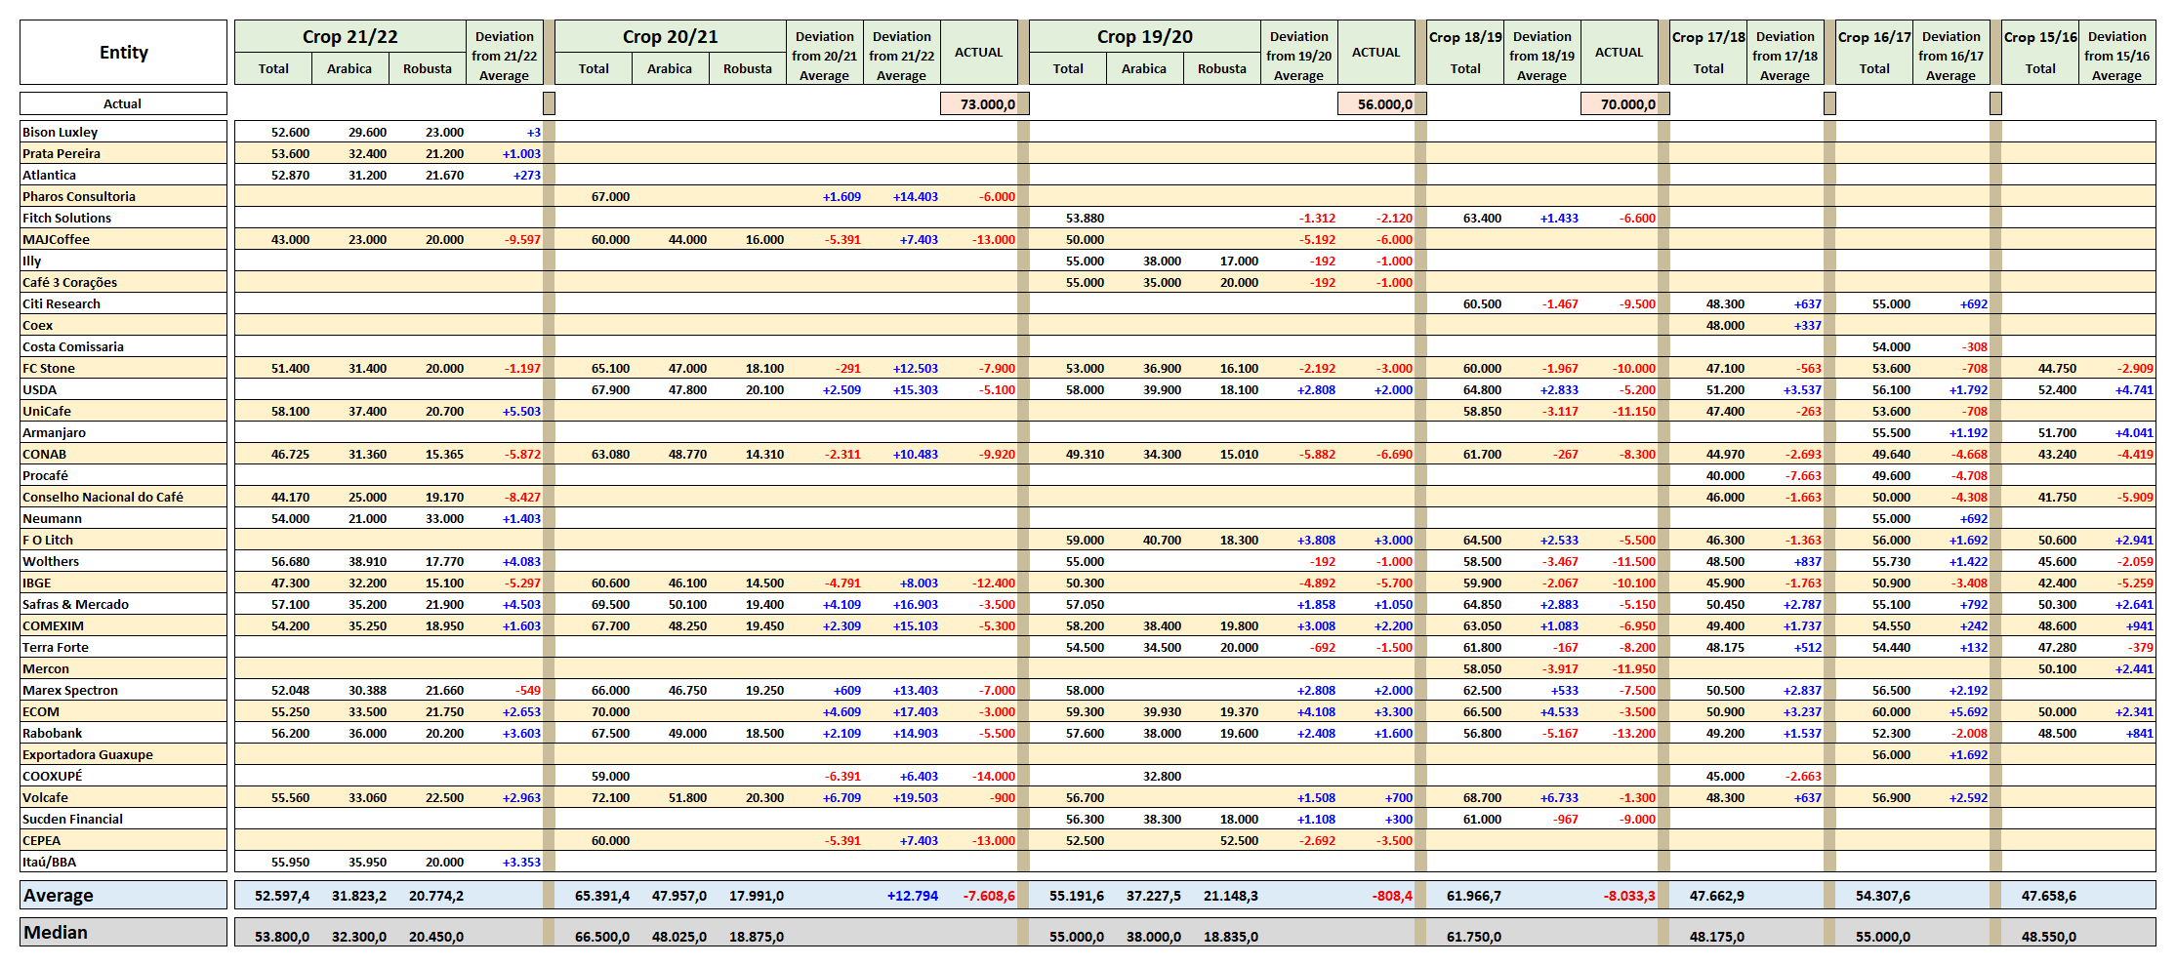Click Café 3 Corações entity name
The width and height of the screenshot is (2176, 966).
tap(69, 282)
